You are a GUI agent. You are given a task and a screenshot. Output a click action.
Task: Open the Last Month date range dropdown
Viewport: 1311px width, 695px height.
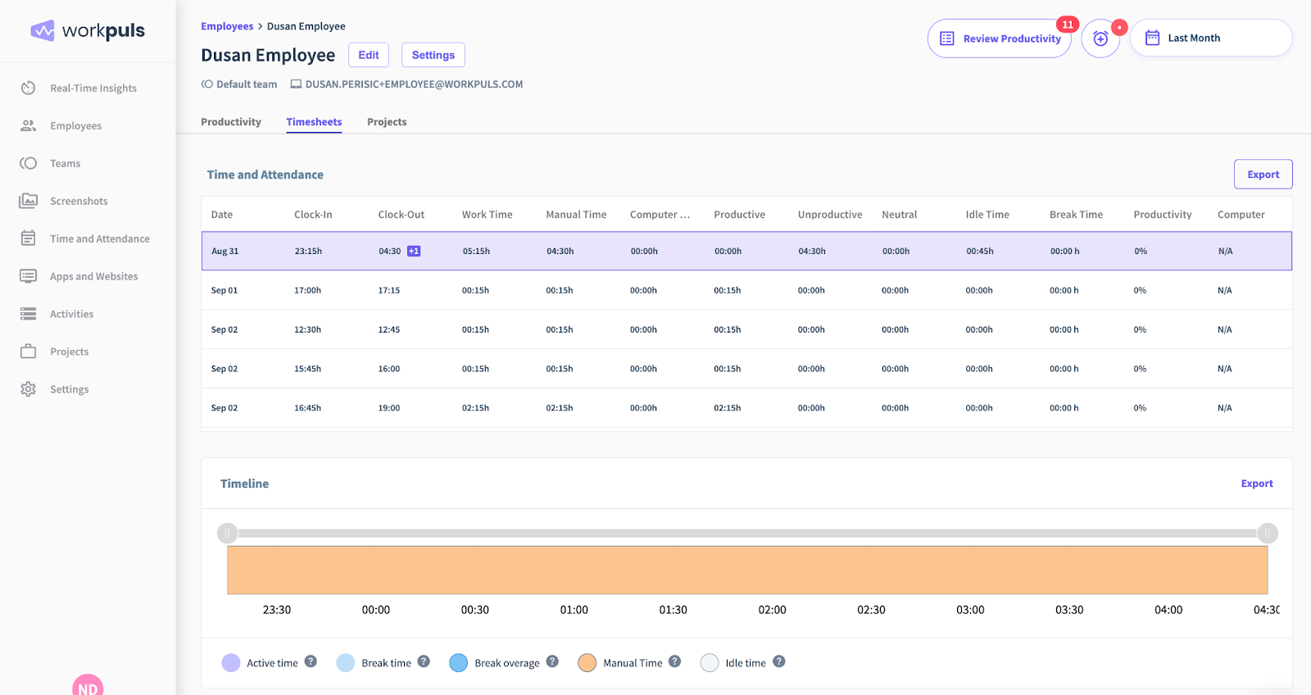point(1210,38)
